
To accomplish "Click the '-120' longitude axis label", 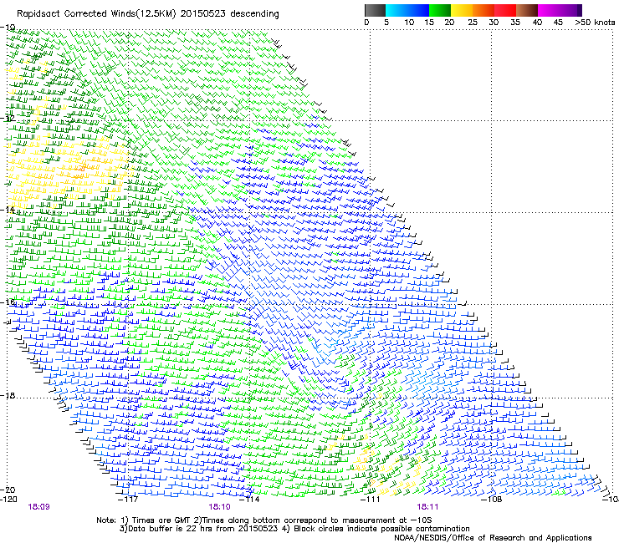I will tap(8, 500).
